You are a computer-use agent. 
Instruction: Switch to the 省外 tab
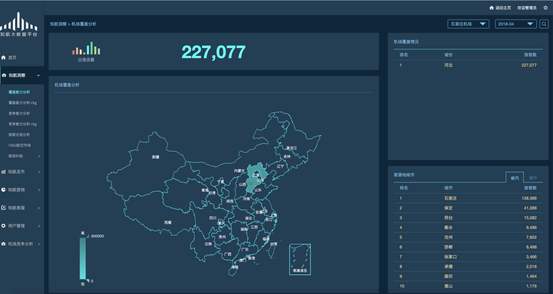pyautogui.click(x=533, y=178)
